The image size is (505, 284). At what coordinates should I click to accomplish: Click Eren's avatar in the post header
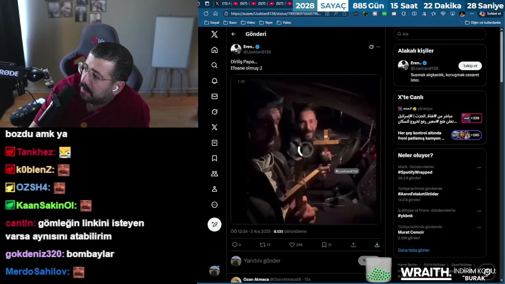tap(236, 49)
